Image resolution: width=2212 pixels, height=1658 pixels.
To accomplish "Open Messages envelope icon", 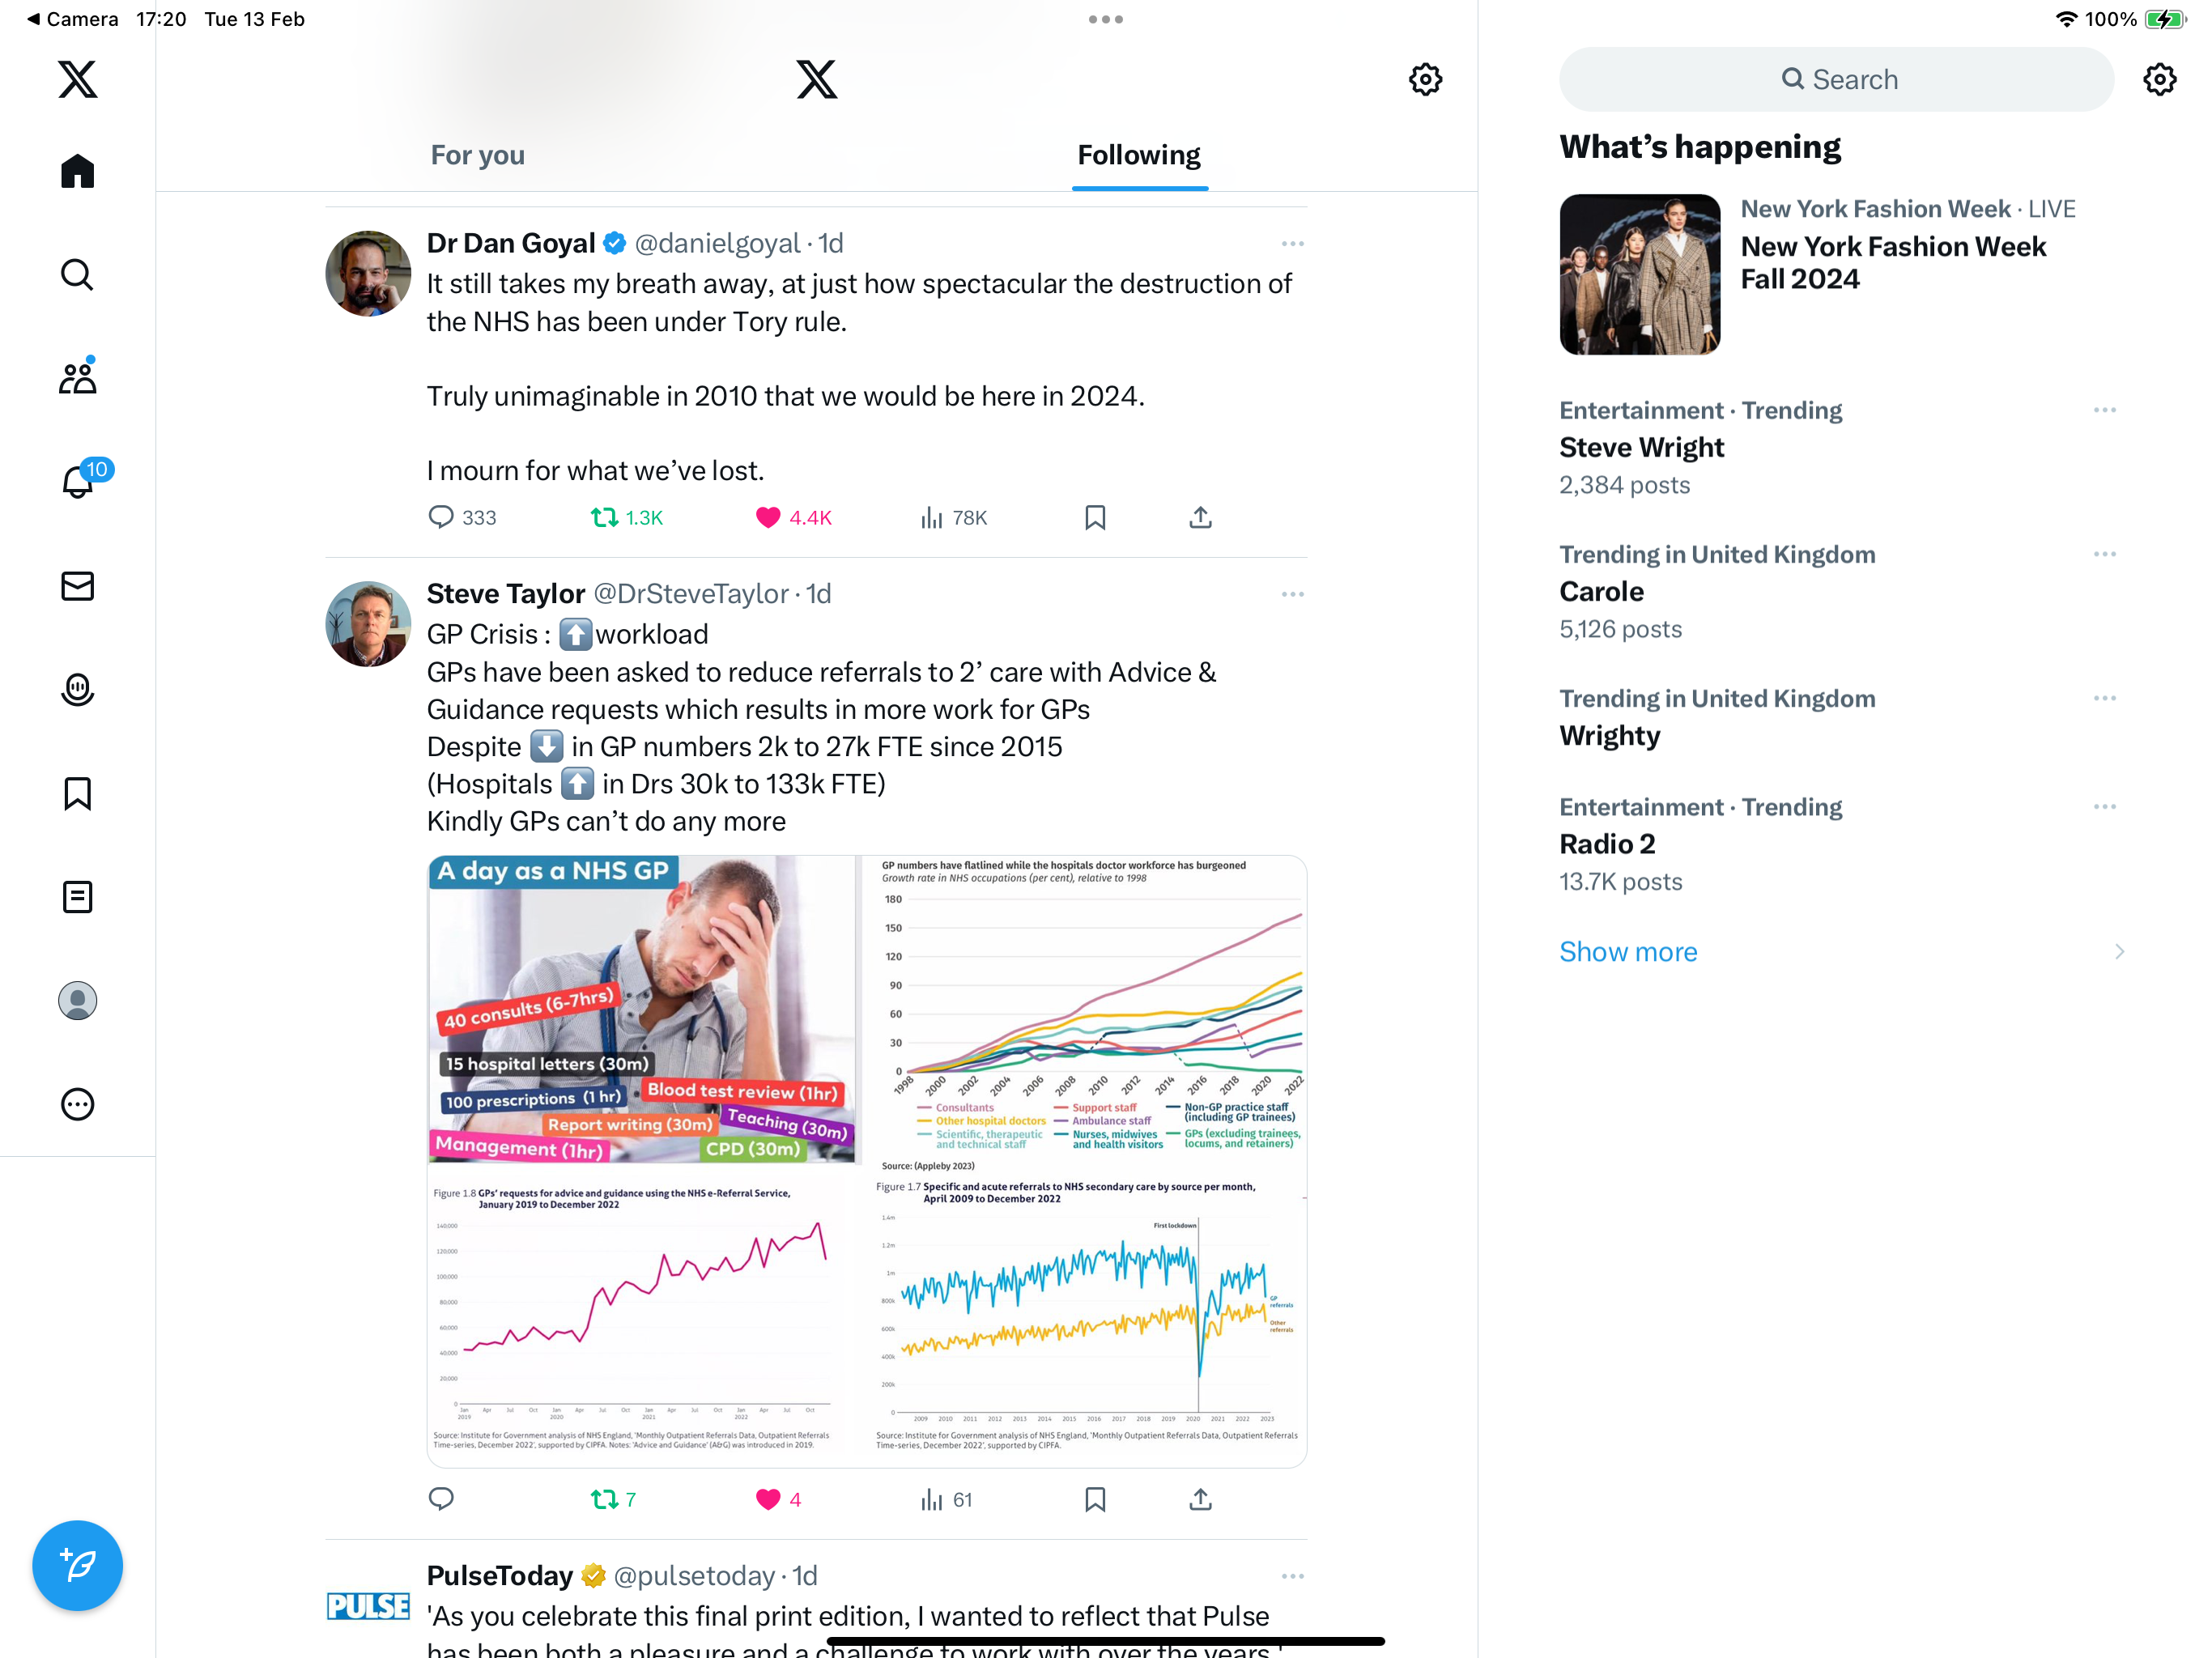I will coord(77,586).
